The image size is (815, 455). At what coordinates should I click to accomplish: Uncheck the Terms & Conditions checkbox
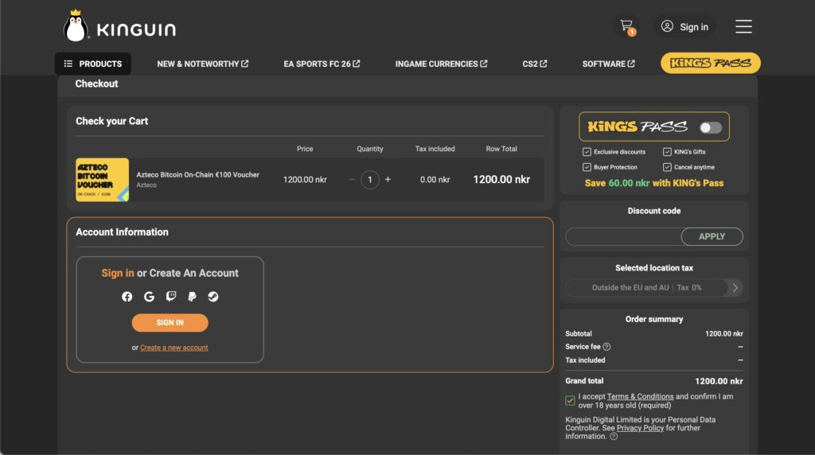(570, 400)
